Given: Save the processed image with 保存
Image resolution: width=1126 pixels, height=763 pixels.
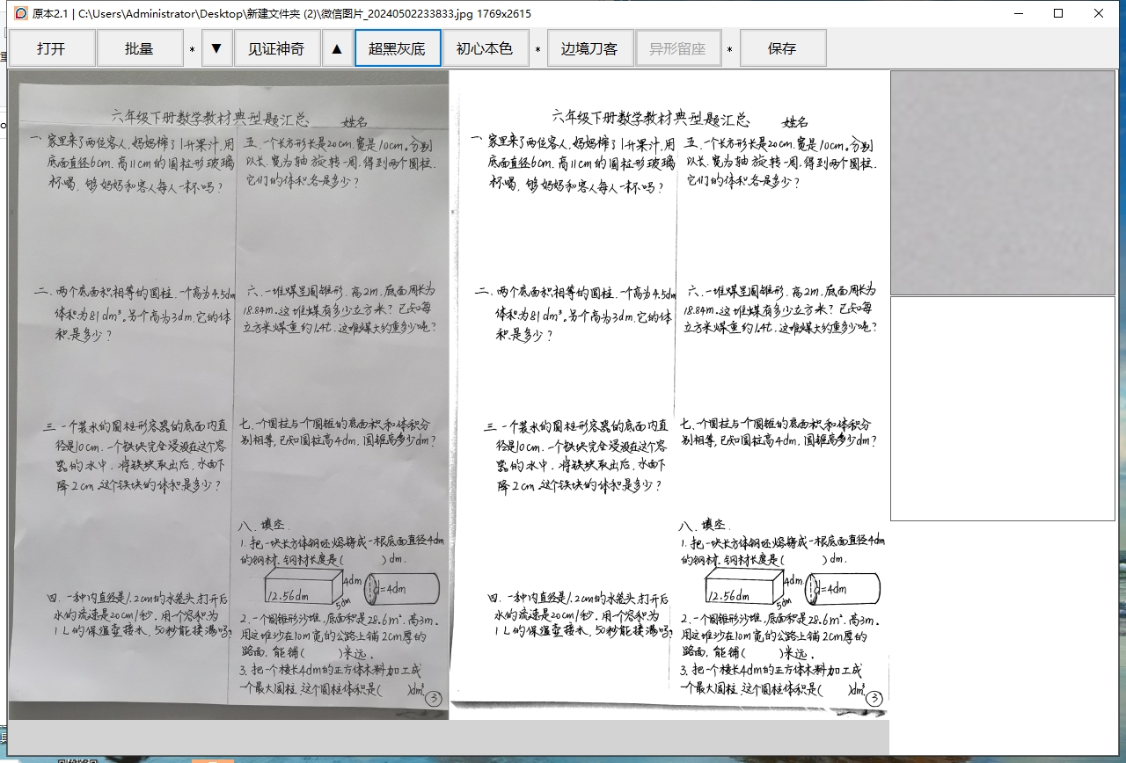Looking at the screenshot, I should pyautogui.click(x=782, y=48).
